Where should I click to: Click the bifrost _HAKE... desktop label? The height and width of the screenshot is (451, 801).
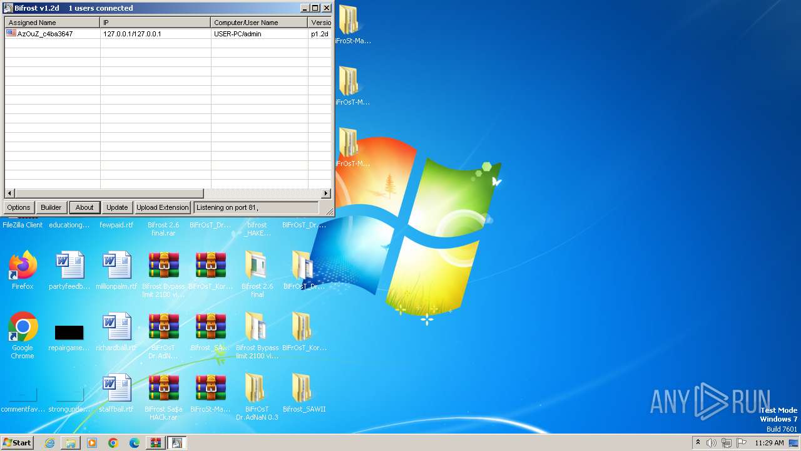tap(257, 229)
